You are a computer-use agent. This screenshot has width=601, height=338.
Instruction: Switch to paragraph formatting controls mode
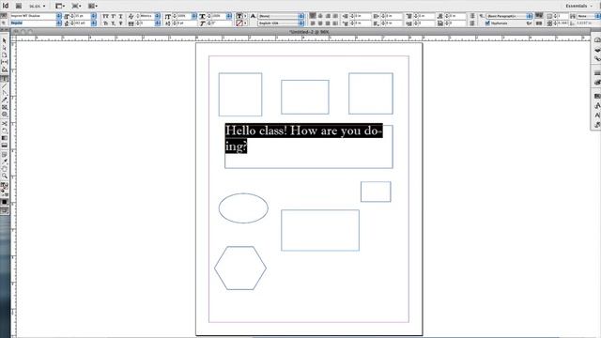coord(4,23)
